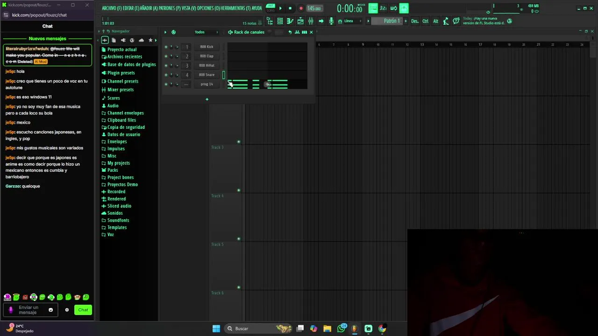Expand the Archivos recientes folder
Image resolution: width=598 pixels, height=336 pixels.
click(122, 56)
